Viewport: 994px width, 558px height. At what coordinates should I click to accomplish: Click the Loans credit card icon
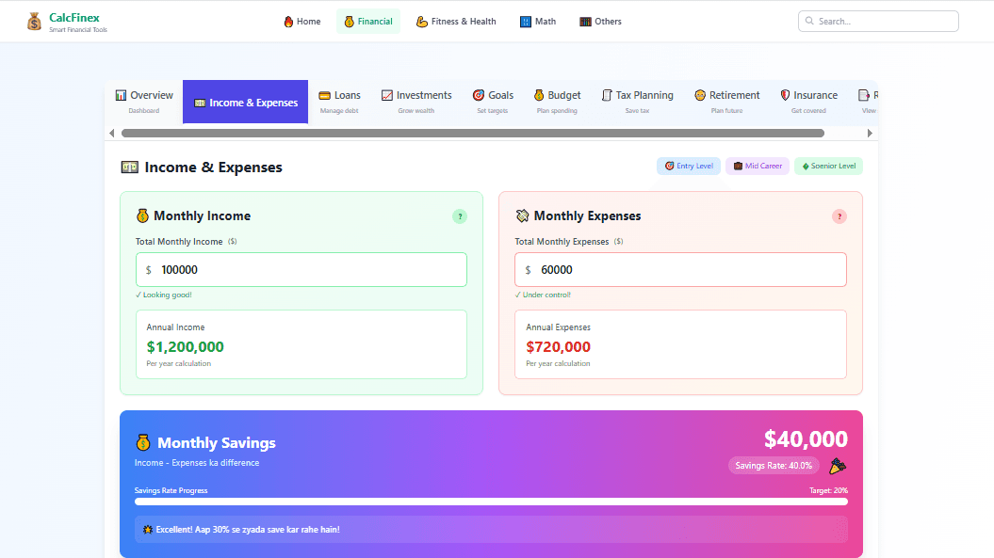[x=324, y=96]
